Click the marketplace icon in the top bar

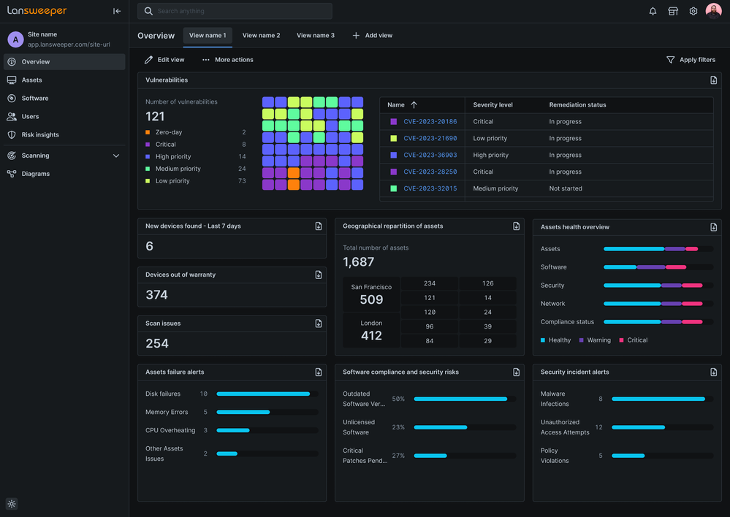(x=672, y=11)
